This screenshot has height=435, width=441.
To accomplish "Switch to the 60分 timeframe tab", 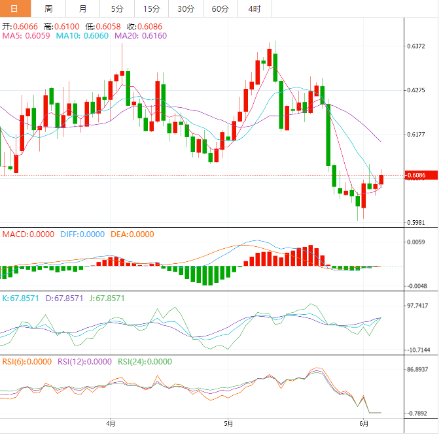I will [x=220, y=8].
